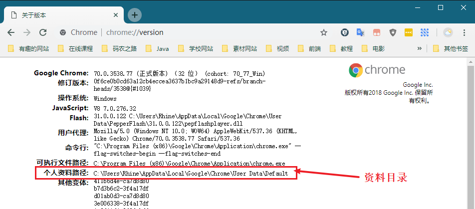
Task: Open the yellow dots extension icon
Action: click(408, 32)
